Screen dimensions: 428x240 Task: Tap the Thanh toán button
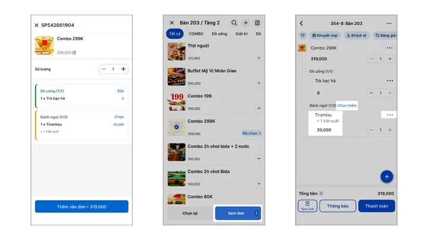(x=377, y=206)
